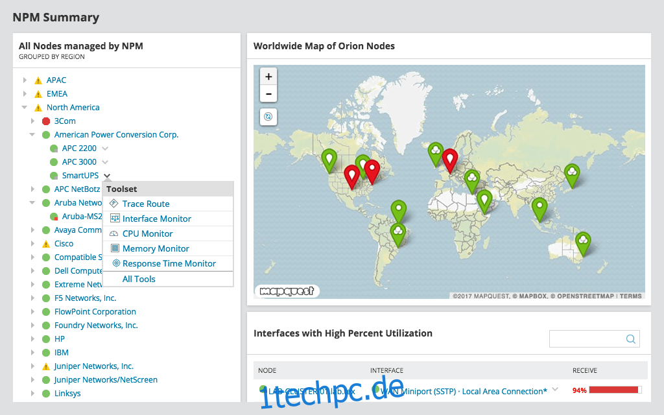This screenshot has height=415, width=664.
Task: Expand the 3Com vendor group
Action: pos(32,121)
